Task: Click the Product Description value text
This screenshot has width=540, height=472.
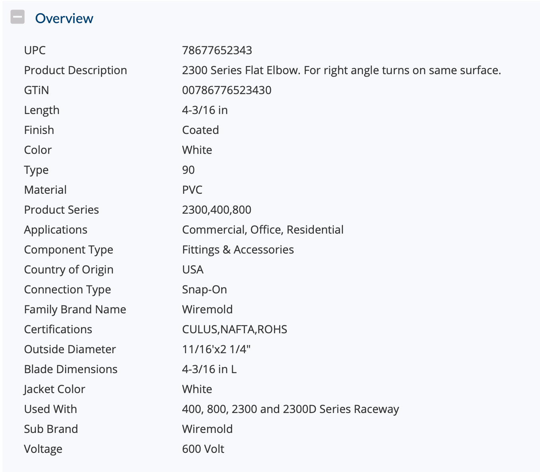Action: pyautogui.click(x=341, y=70)
